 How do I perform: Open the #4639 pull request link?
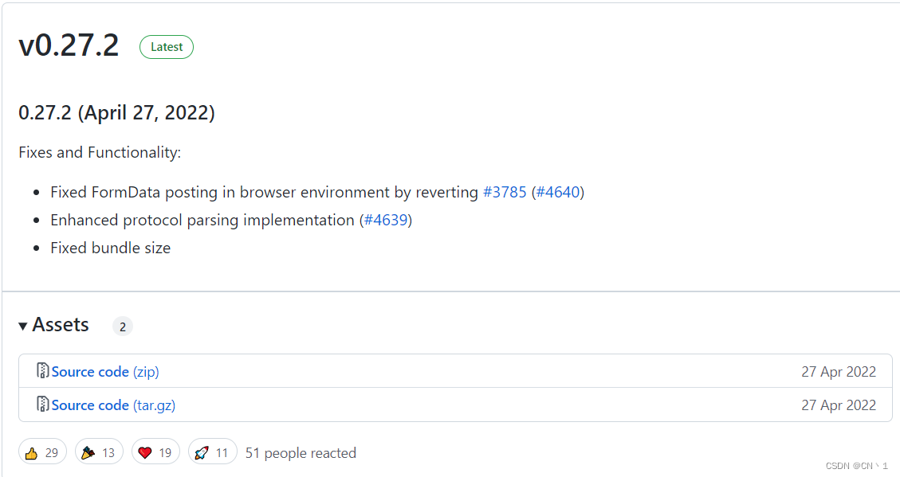386,220
